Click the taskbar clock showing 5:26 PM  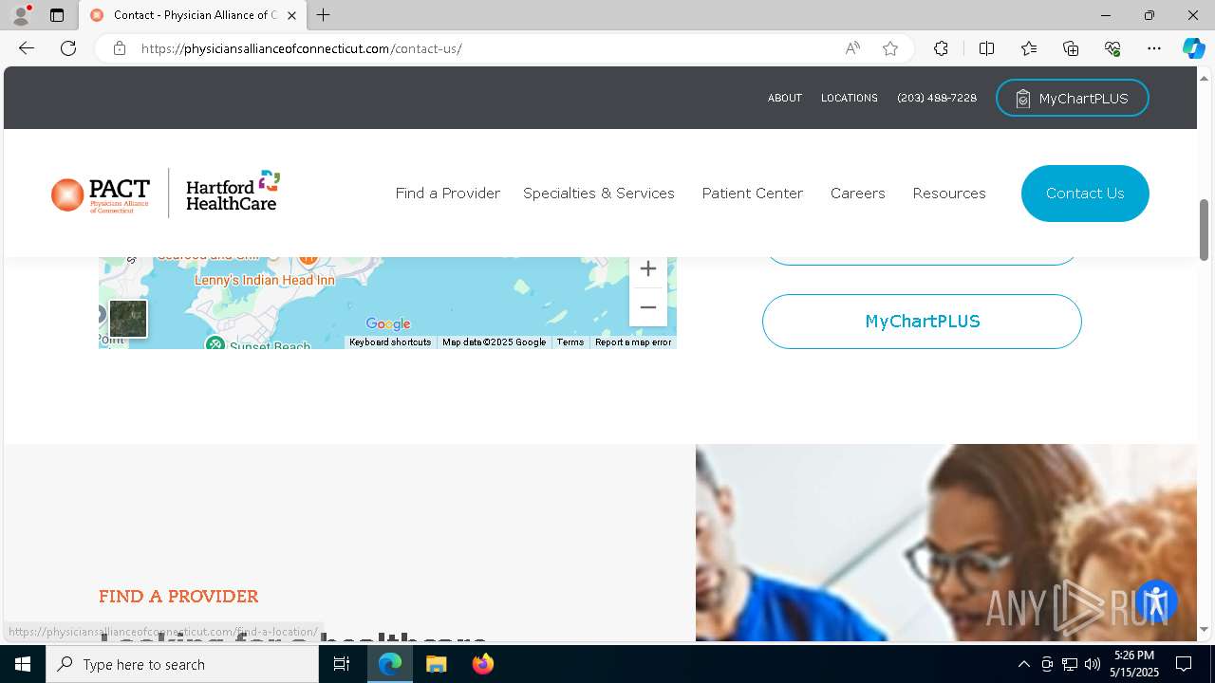coord(1135,664)
